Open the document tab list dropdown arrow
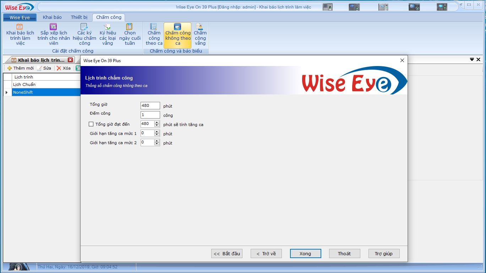The image size is (486, 273). click(x=472, y=60)
